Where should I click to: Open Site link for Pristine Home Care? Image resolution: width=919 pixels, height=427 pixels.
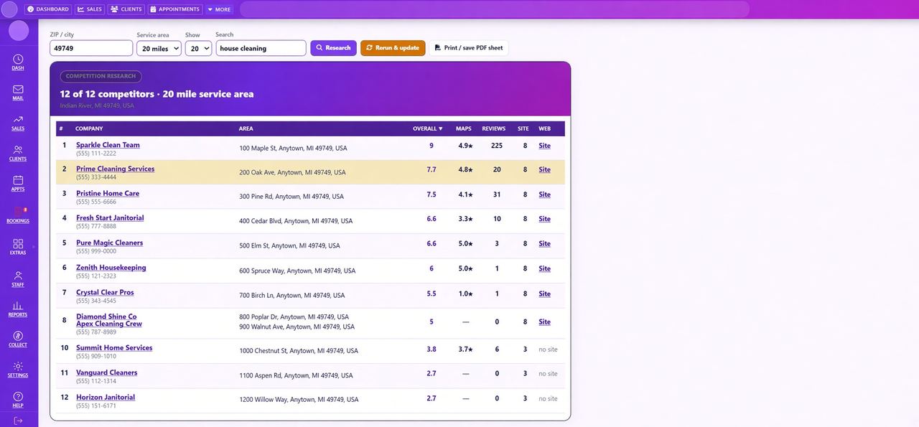[544, 194]
